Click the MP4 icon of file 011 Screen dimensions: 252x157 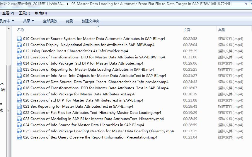click(19, 45)
